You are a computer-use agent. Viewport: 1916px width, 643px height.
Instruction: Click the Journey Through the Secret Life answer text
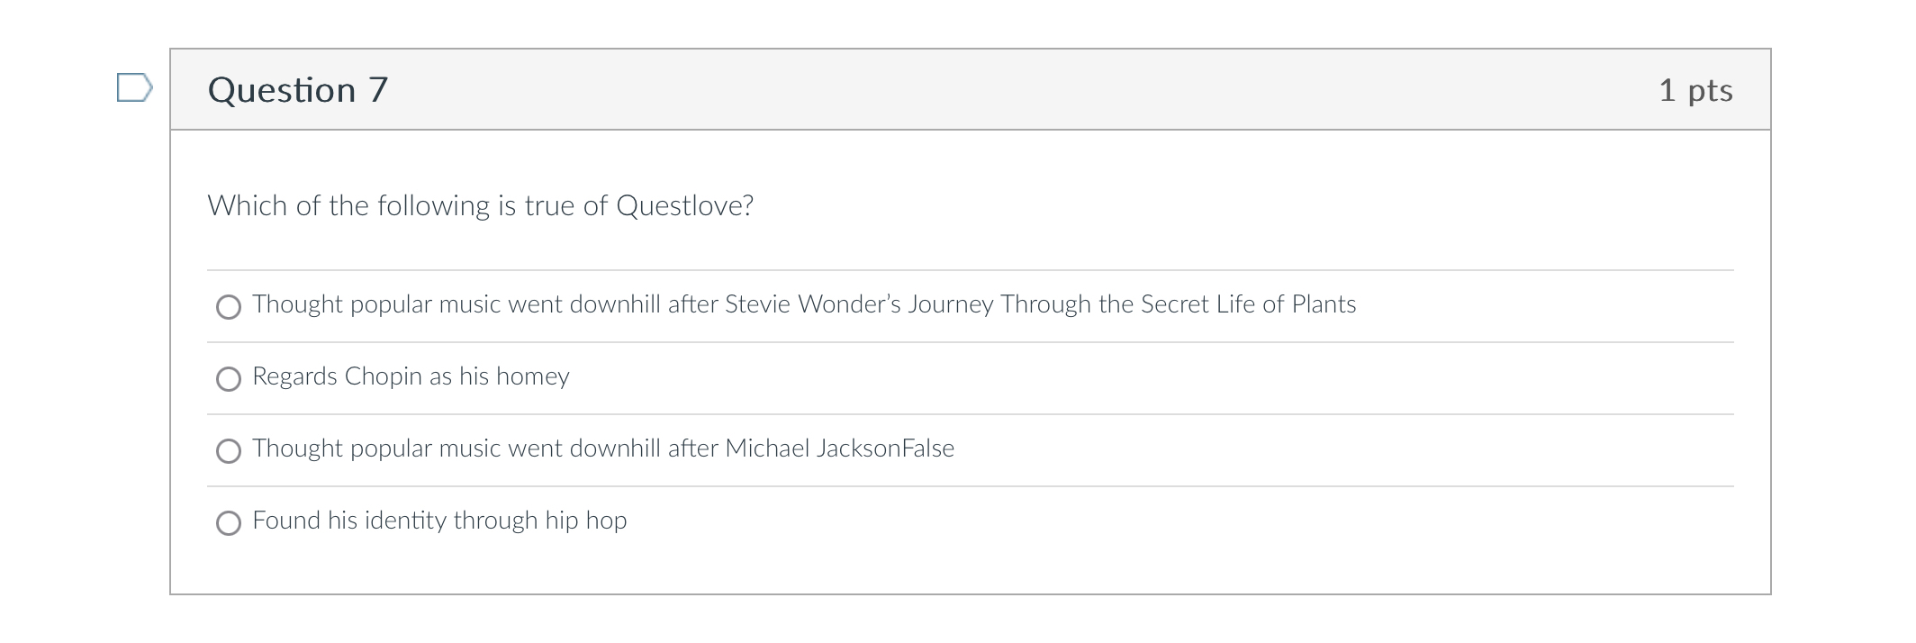[x=1132, y=304]
